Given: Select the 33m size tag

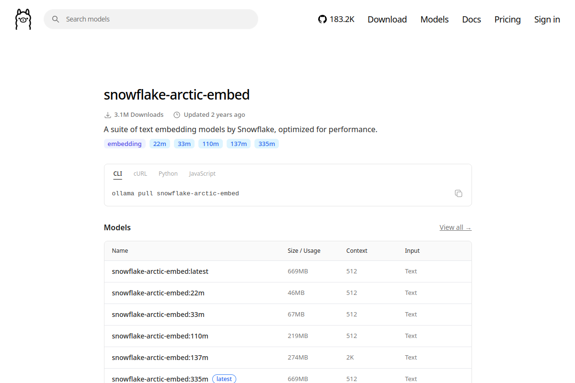Looking at the screenshot, I should click(x=184, y=144).
